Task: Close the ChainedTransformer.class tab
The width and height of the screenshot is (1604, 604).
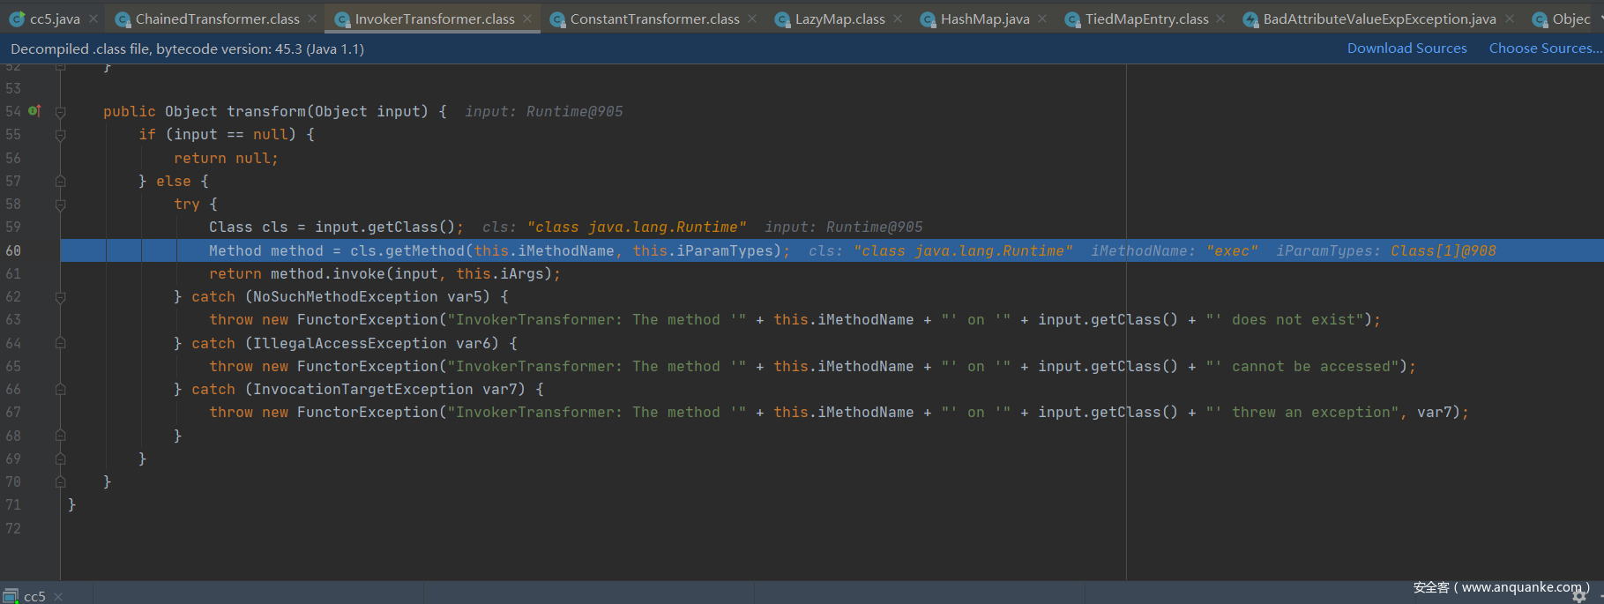Action: (312, 19)
